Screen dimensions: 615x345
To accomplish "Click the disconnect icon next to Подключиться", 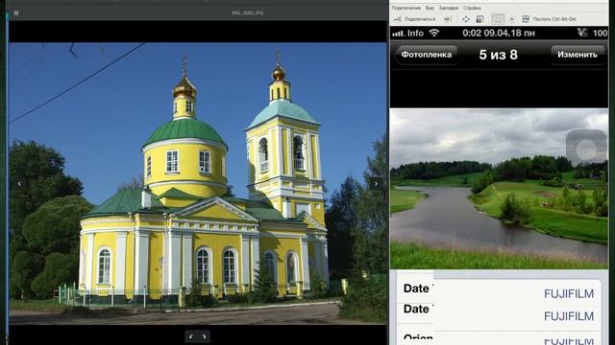I will tap(447, 19).
